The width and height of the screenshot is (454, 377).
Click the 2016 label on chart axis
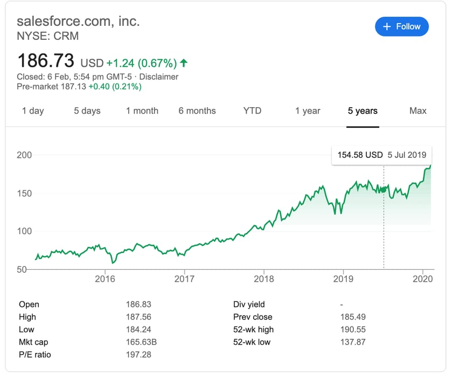(105, 279)
